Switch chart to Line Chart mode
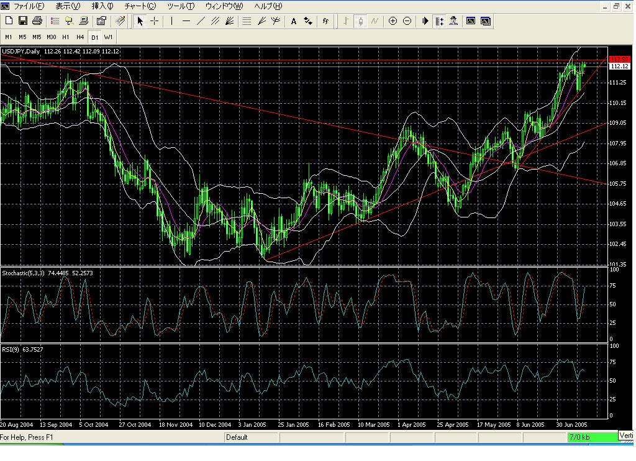Screen dimensions: 636x461 click(375, 21)
